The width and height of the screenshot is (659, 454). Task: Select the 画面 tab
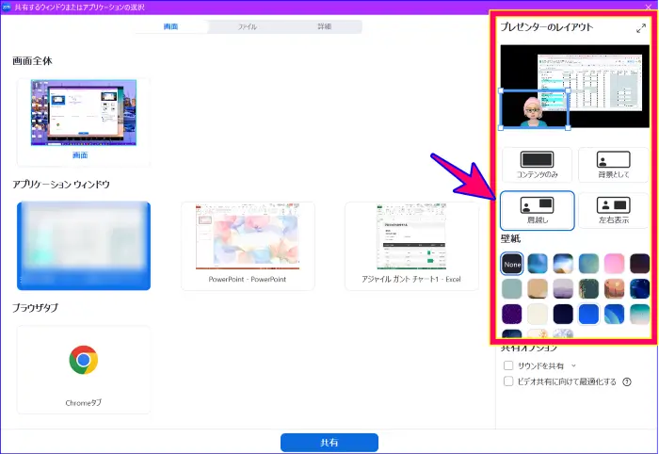pyautogui.click(x=172, y=26)
